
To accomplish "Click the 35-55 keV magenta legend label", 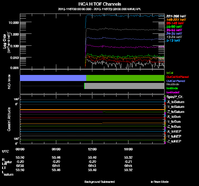I will click(x=174, y=30).
